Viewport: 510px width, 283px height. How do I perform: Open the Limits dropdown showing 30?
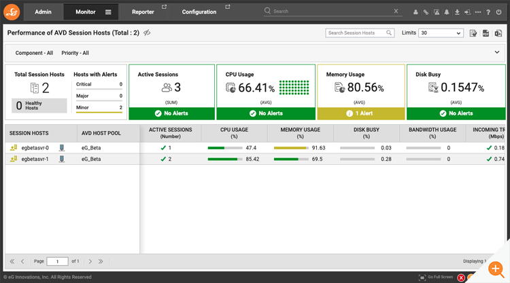441,33
